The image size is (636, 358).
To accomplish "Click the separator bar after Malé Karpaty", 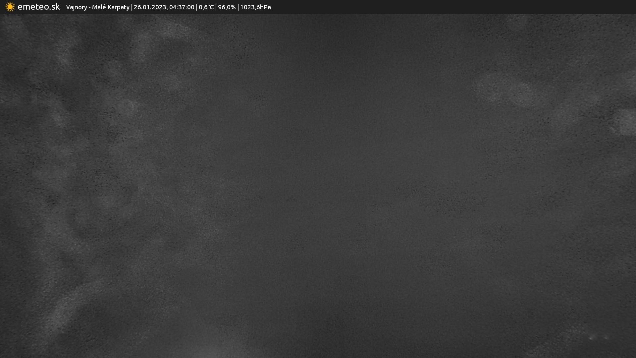I will (x=132, y=7).
